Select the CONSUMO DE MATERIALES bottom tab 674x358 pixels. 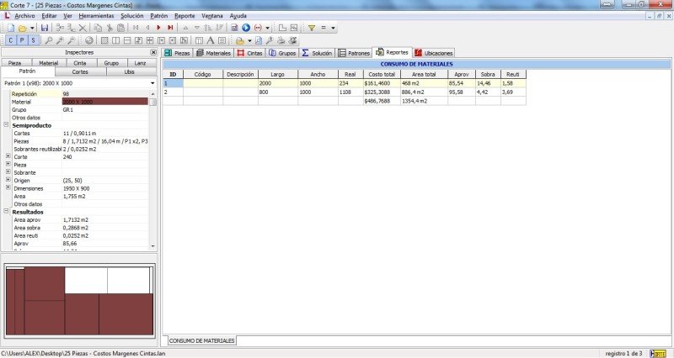click(x=201, y=340)
